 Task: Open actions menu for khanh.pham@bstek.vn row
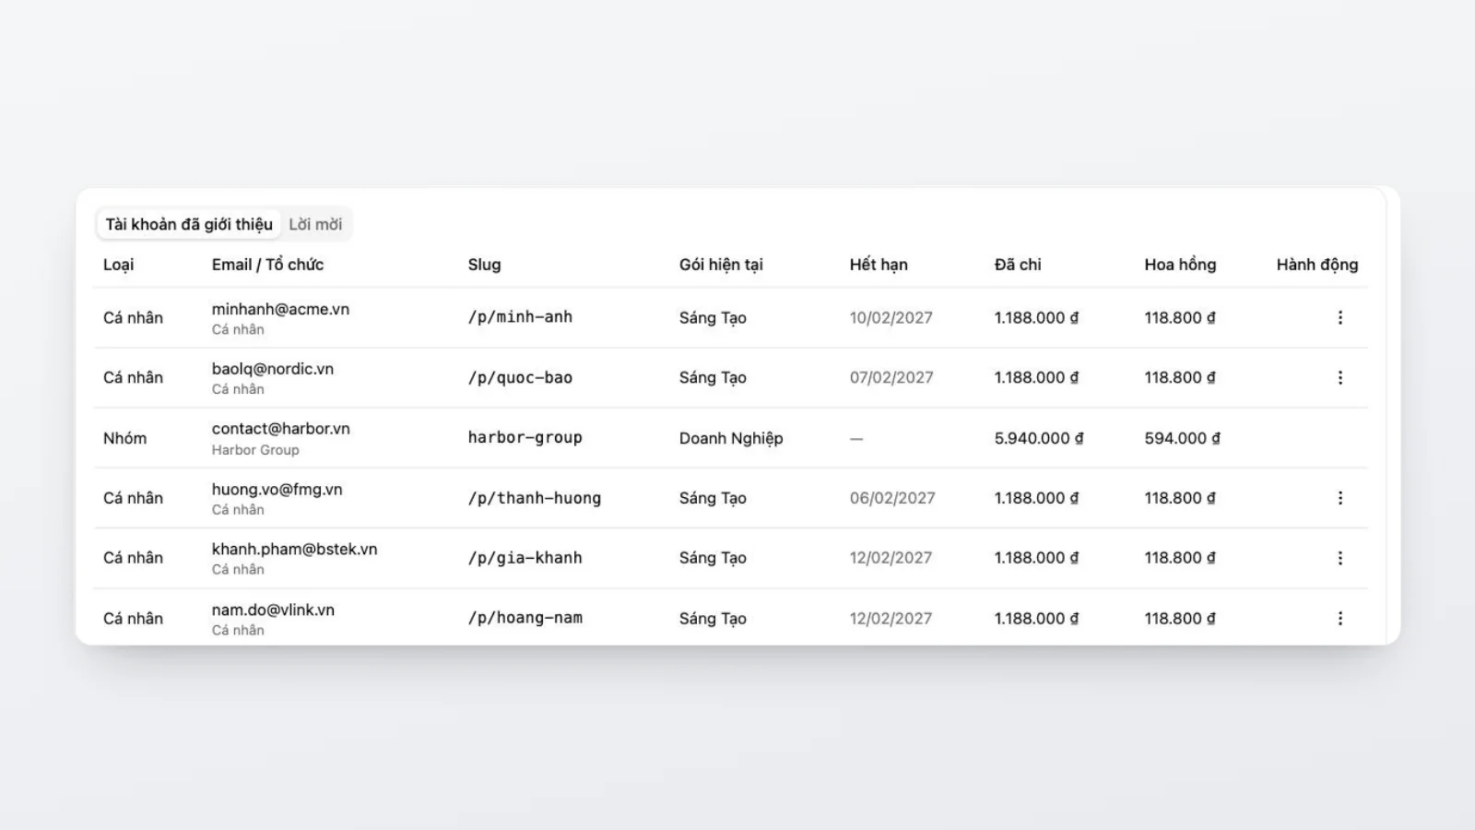pyautogui.click(x=1339, y=558)
